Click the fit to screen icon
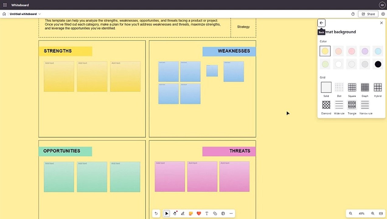The width and height of the screenshot is (387, 219). click(381, 214)
